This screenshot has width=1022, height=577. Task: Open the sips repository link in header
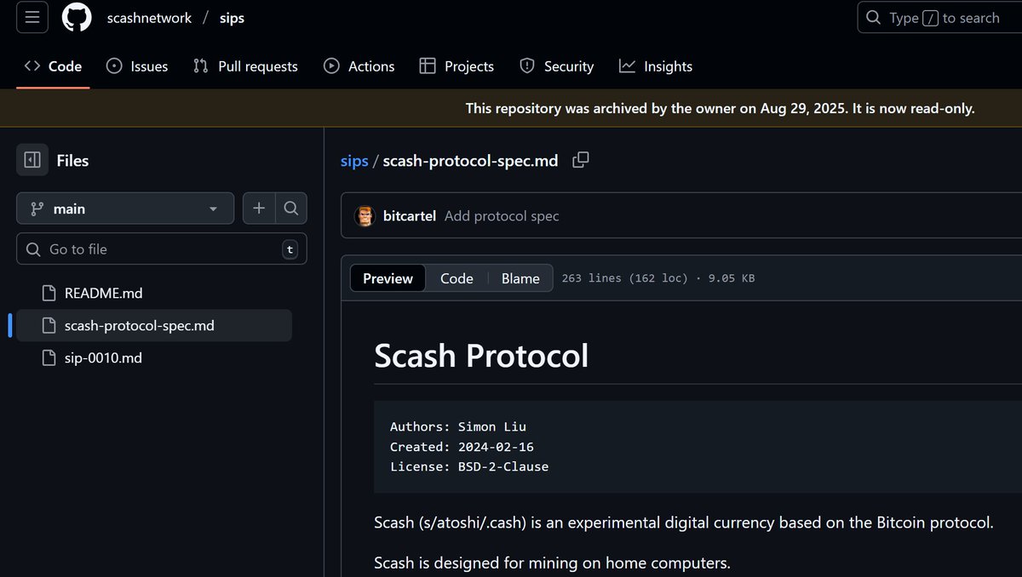(232, 18)
